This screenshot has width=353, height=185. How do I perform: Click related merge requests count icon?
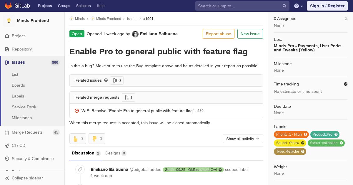point(129,97)
